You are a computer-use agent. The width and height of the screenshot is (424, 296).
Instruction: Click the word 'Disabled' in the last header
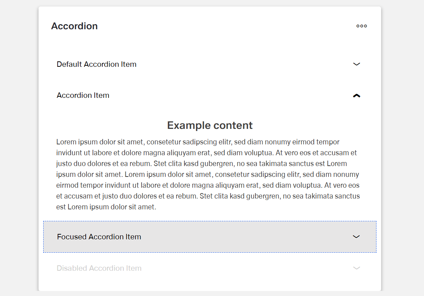coord(72,268)
